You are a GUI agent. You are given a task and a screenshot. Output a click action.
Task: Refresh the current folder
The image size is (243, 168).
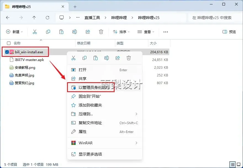tap(47, 18)
